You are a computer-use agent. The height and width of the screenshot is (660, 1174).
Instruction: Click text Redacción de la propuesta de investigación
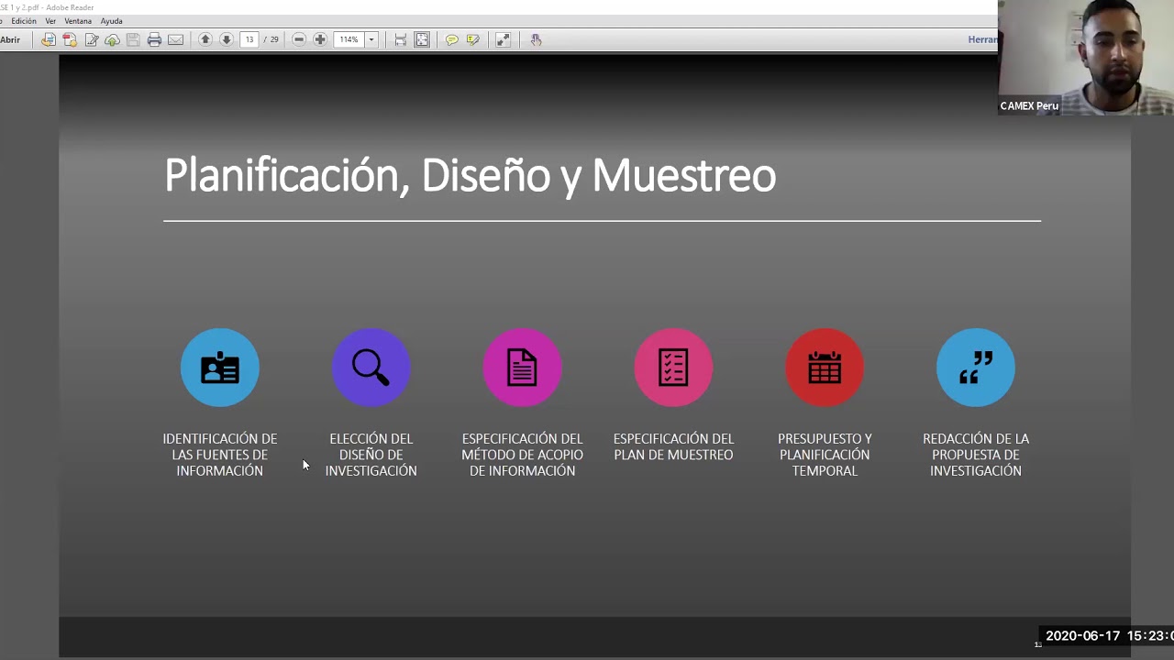pos(976,455)
